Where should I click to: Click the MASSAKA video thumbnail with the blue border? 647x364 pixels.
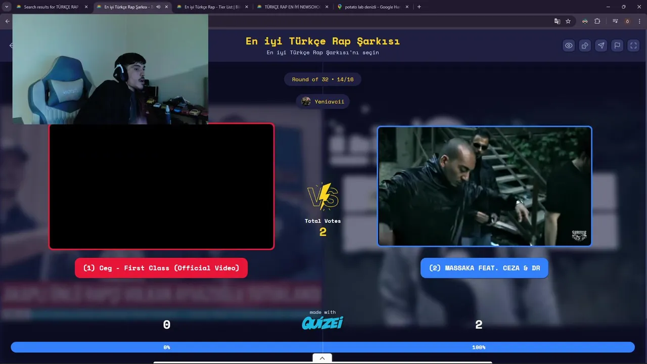(484, 186)
